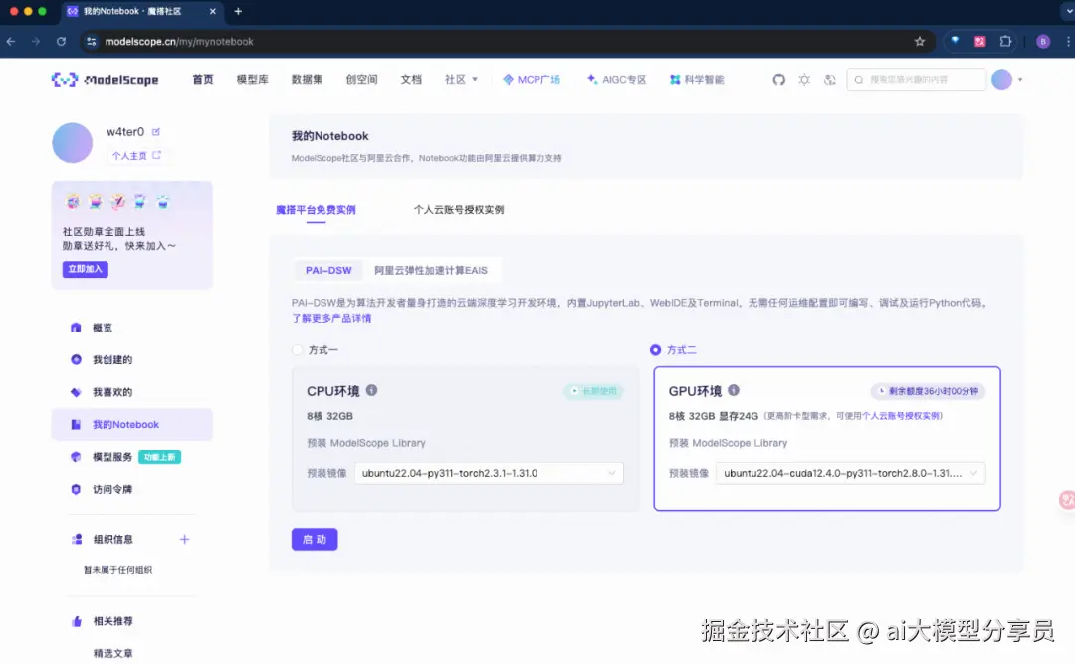Open 数据集 in top navigation

tap(308, 80)
